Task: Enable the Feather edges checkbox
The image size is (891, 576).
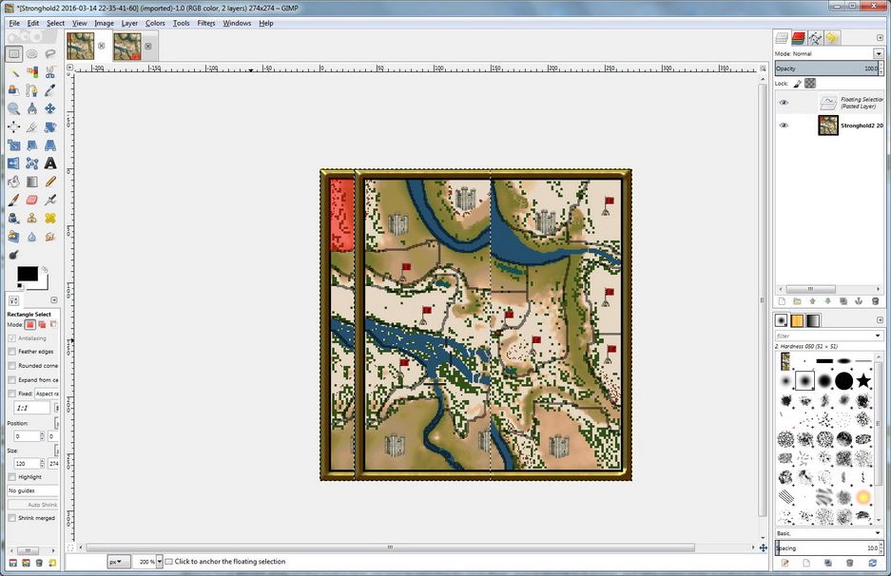Action: coord(11,352)
